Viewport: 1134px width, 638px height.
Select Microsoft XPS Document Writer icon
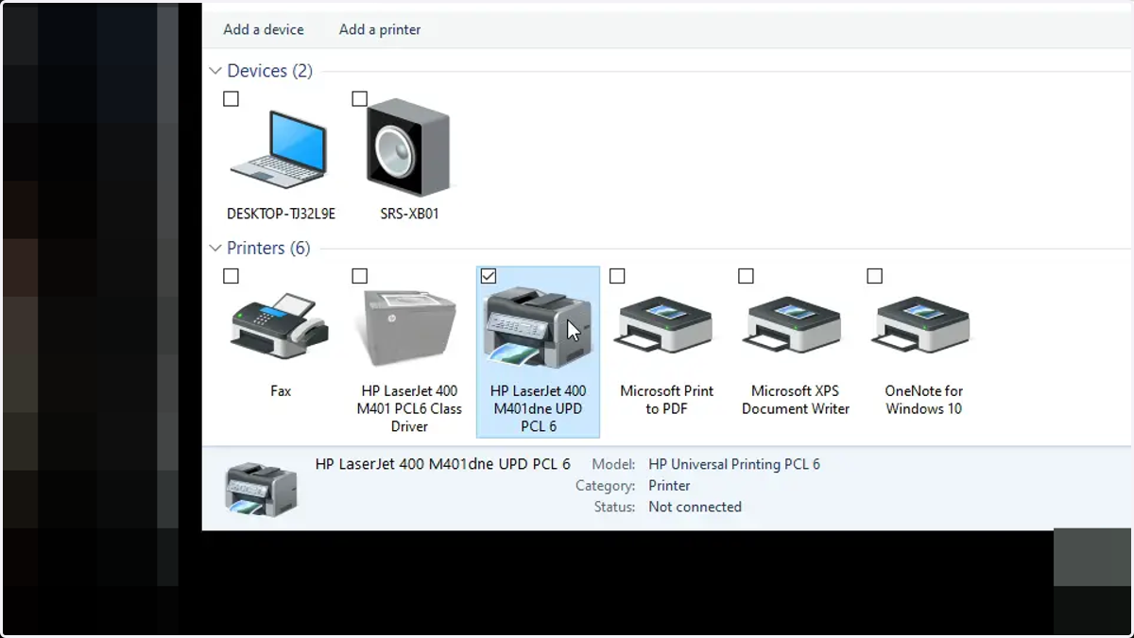(x=795, y=326)
